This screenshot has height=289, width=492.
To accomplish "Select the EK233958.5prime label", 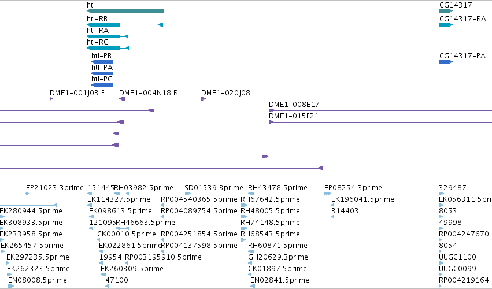I will click(31, 235).
